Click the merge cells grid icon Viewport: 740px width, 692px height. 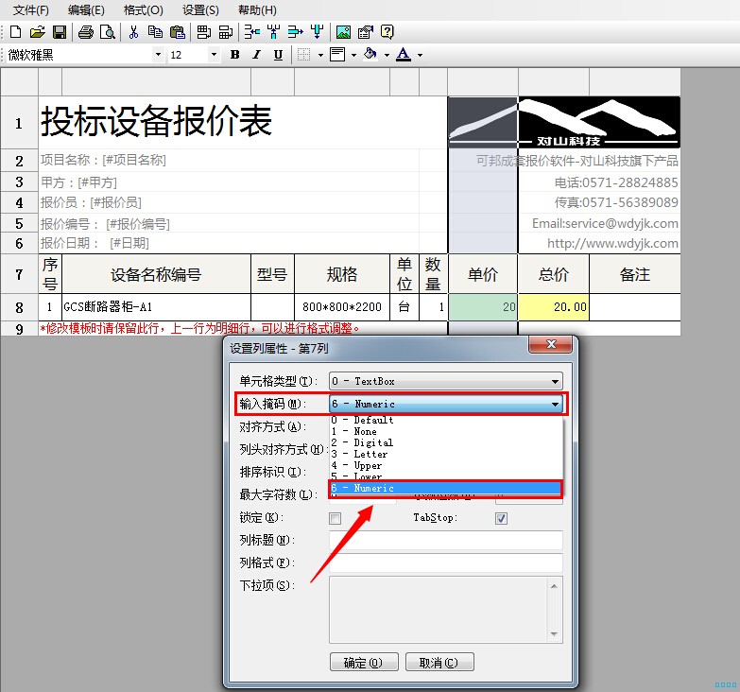pyautogui.click(x=204, y=32)
